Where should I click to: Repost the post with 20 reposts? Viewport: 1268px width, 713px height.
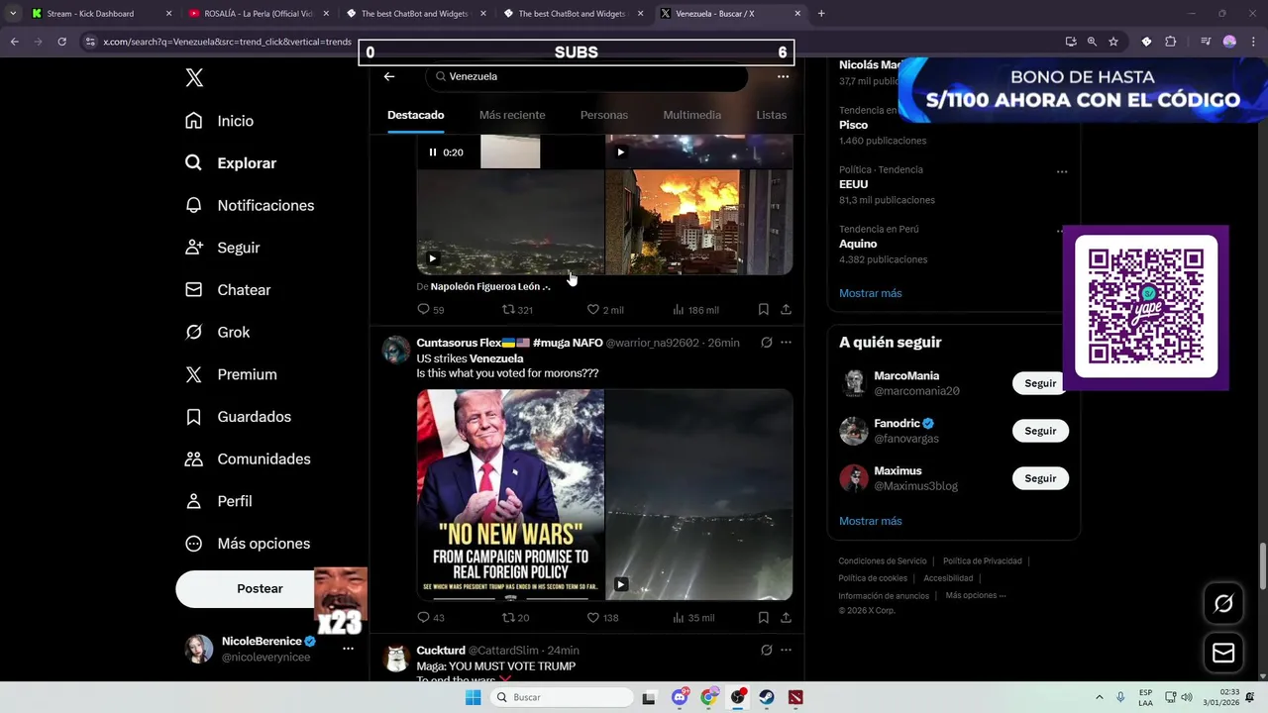[x=515, y=618]
